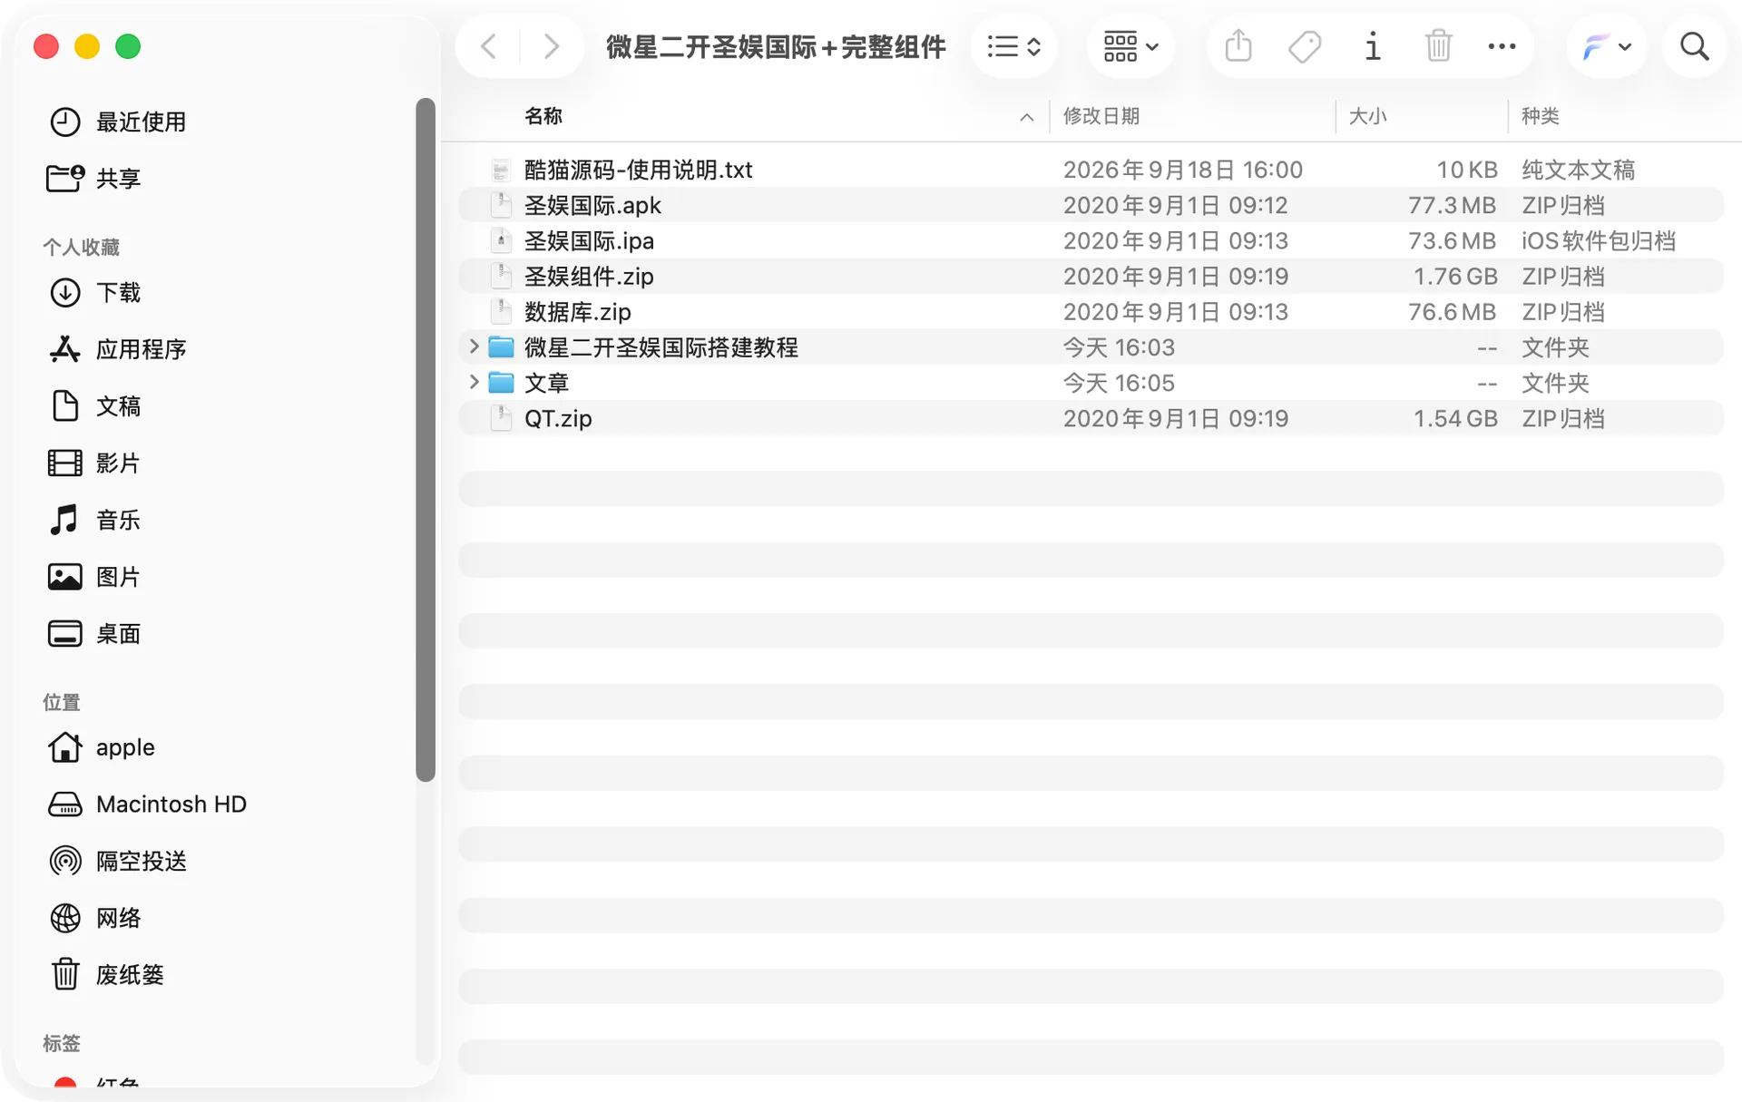Viewport: 1742px width, 1102px height.
Task: Select file 圣娱国际.apk
Action: click(x=1091, y=205)
